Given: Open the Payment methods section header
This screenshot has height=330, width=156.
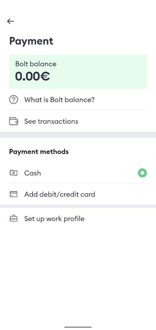Looking at the screenshot, I should (39, 152).
